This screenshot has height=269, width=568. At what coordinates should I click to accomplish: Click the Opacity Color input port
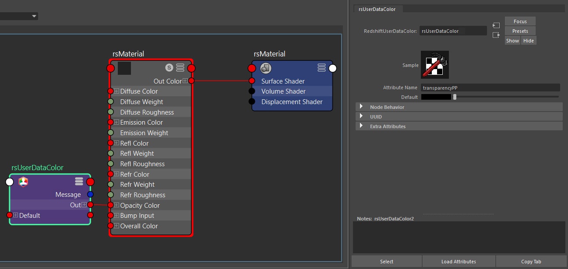111,205
